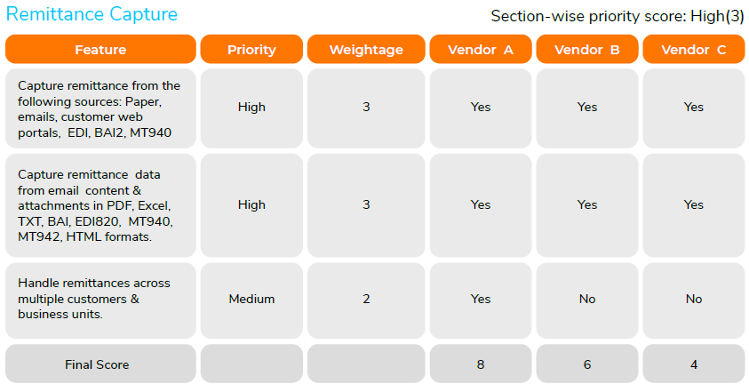
Task: Select the Priority column header
Action: pos(251,50)
